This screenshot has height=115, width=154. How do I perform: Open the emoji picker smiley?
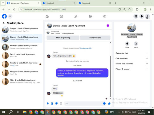tap(104, 103)
